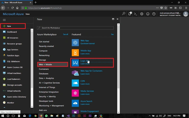Launch Cloud Shell from header
The height and width of the screenshot is (118, 189).
pos(136,14)
